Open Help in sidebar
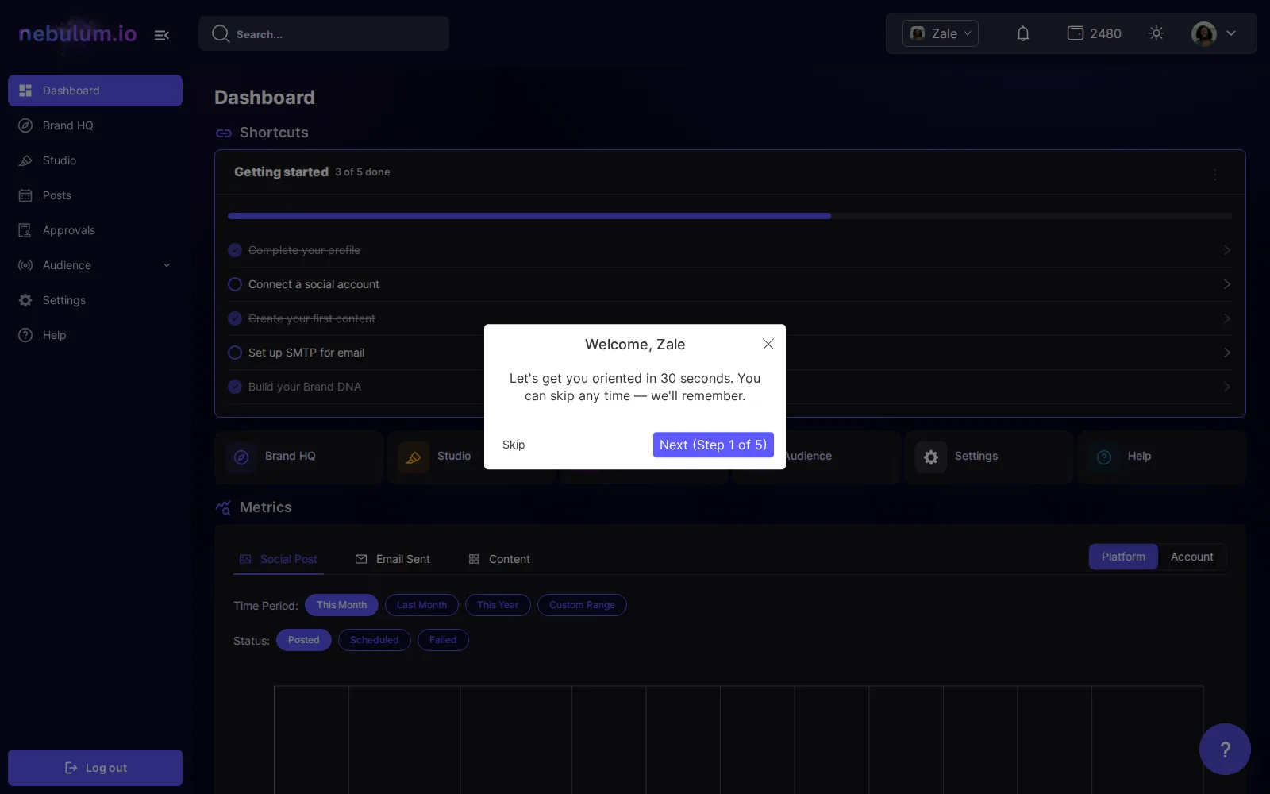This screenshot has height=794, width=1270. pyautogui.click(x=95, y=335)
